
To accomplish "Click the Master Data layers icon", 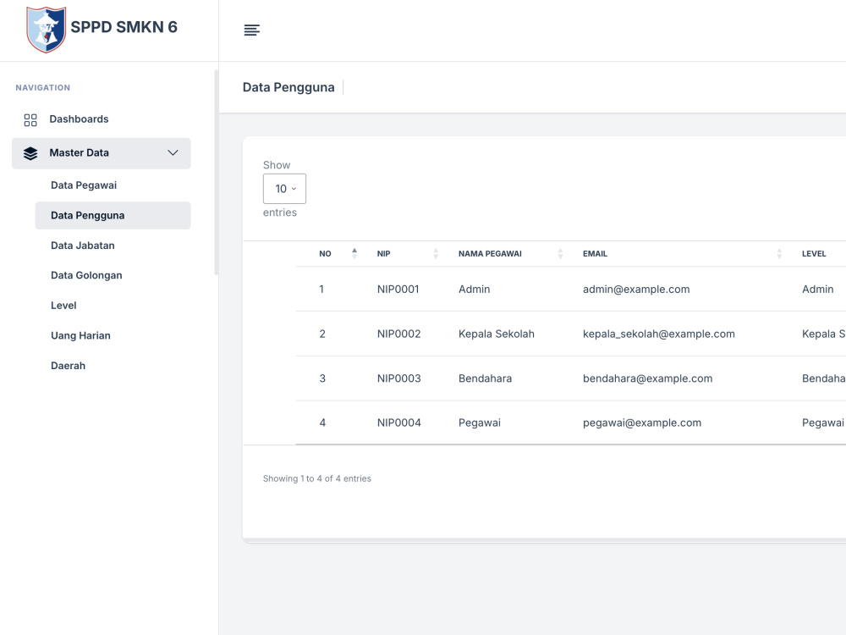I will point(30,153).
